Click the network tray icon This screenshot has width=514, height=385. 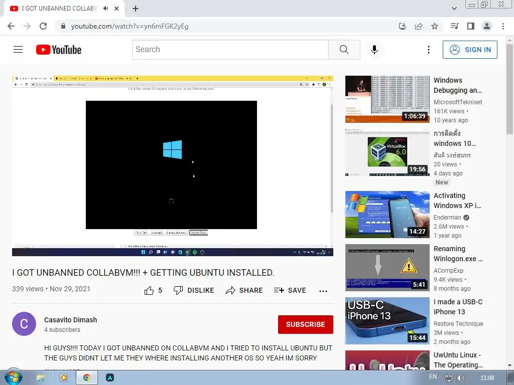pos(448,378)
